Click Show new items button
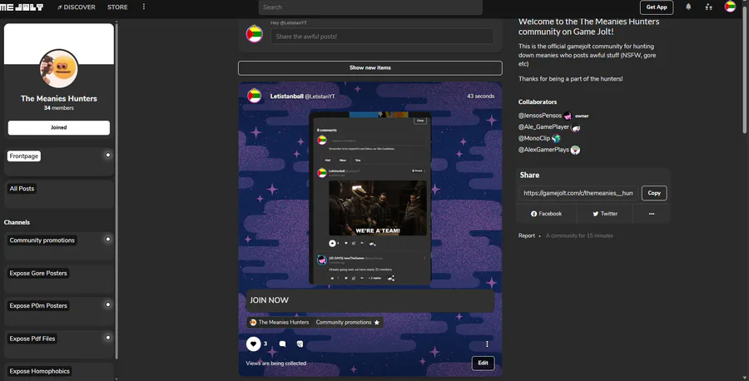This screenshot has height=381, width=749. (370, 67)
